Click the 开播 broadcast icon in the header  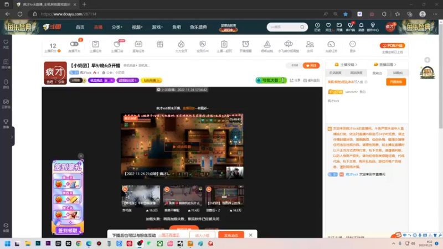pos(339,27)
